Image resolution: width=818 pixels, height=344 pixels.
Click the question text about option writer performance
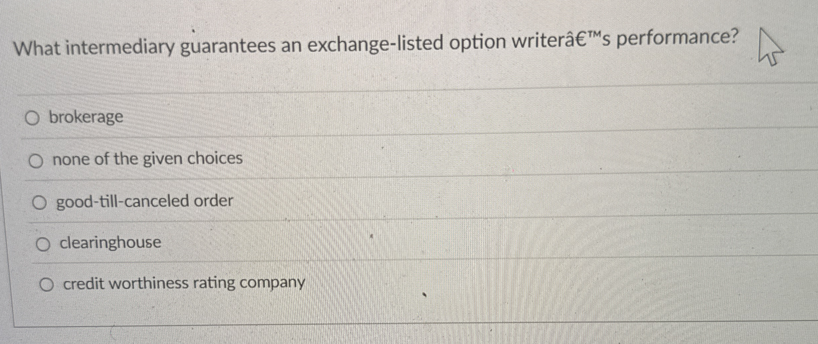(365, 41)
